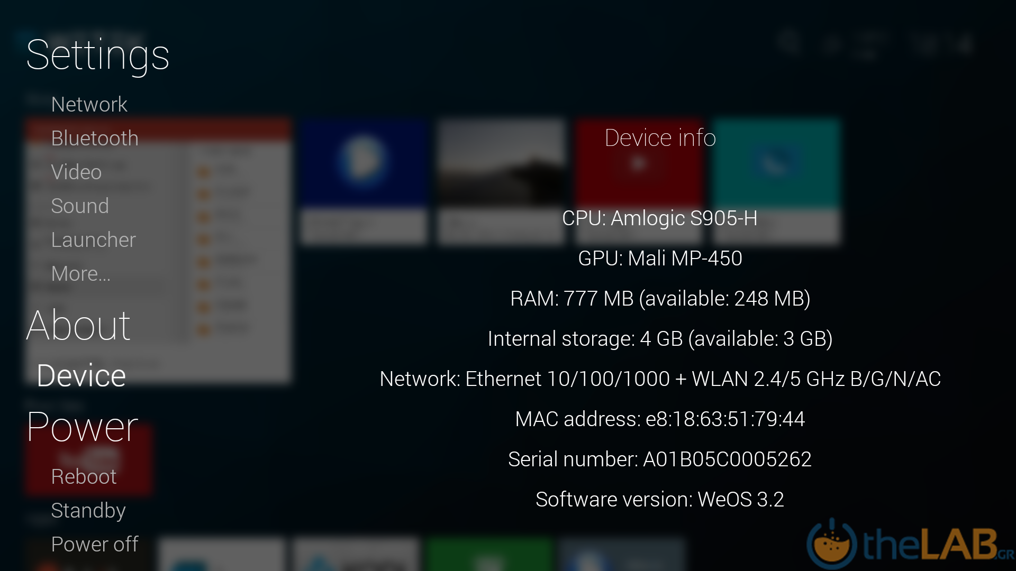Expand the More... settings entry
The width and height of the screenshot is (1016, 571).
[81, 274]
